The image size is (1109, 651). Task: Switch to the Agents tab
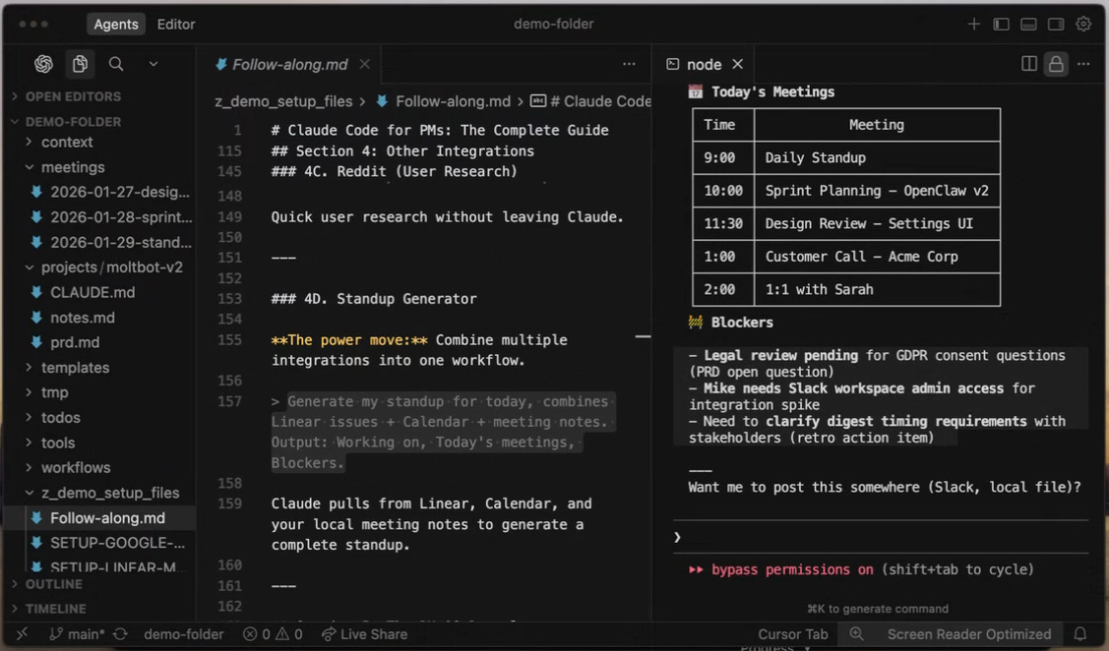[x=116, y=24]
